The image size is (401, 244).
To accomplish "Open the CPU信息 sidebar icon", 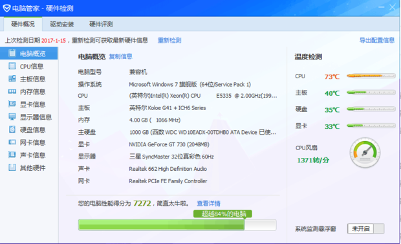I will pos(12,66).
